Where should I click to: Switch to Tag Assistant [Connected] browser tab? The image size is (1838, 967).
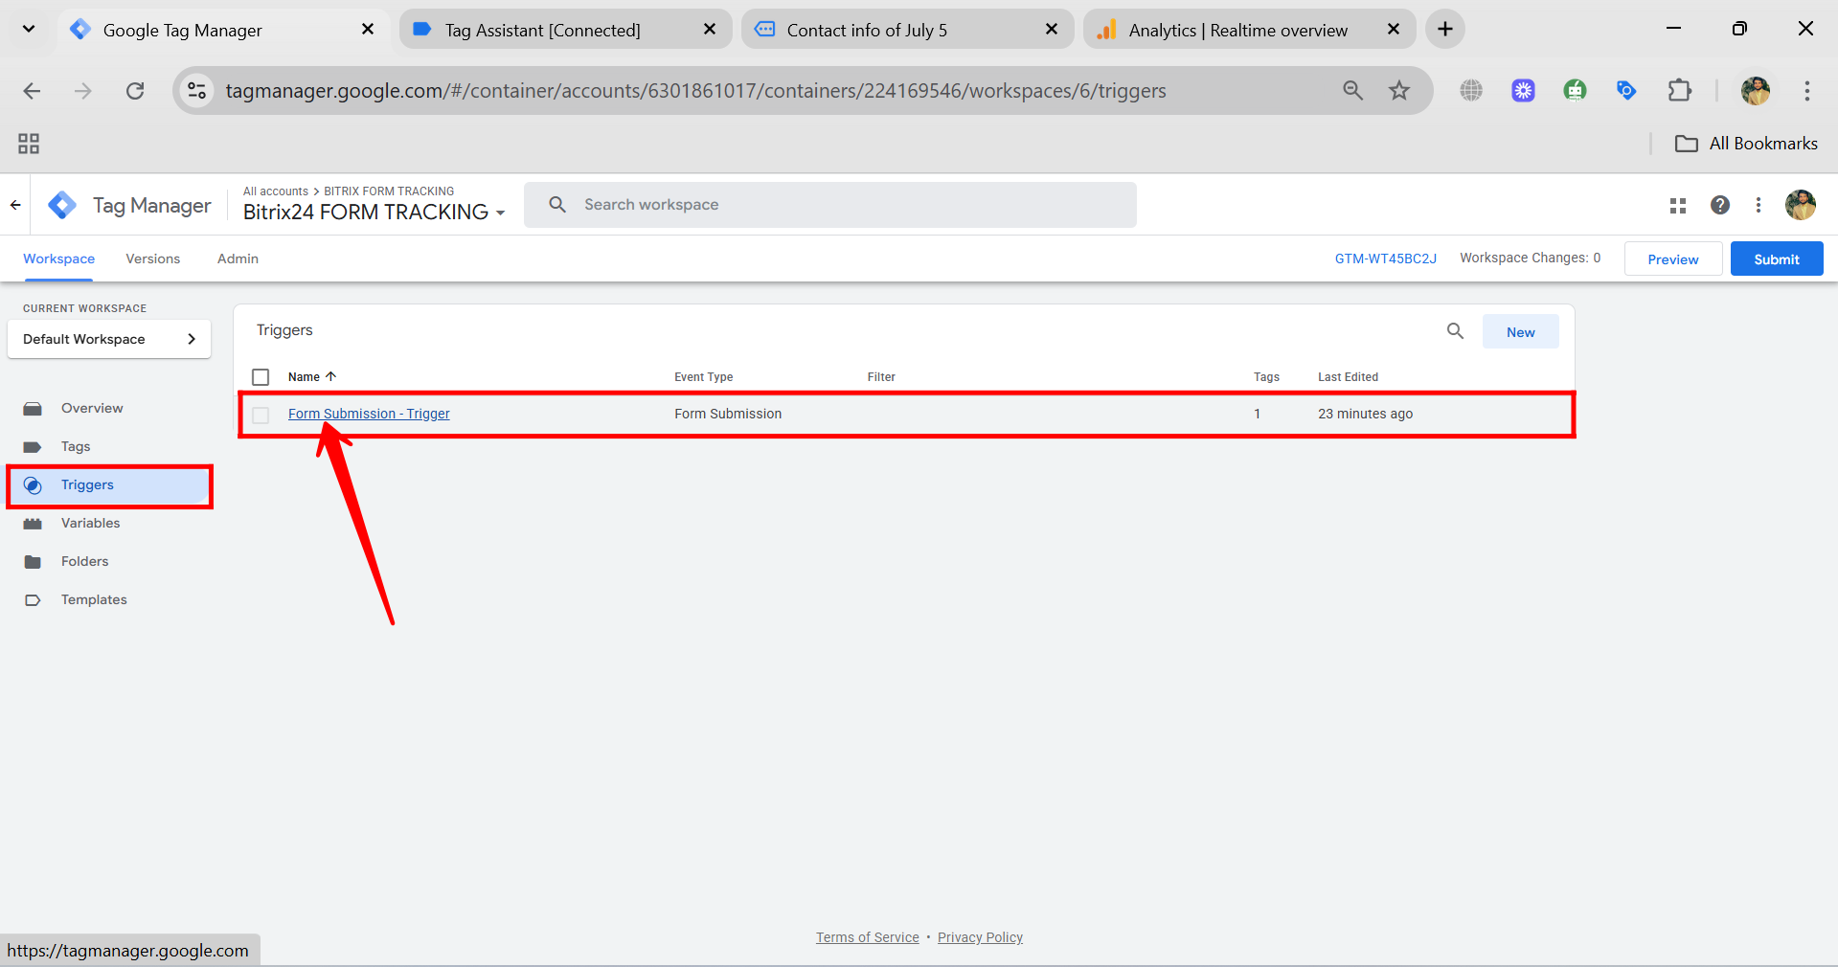[x=566, y=30]
